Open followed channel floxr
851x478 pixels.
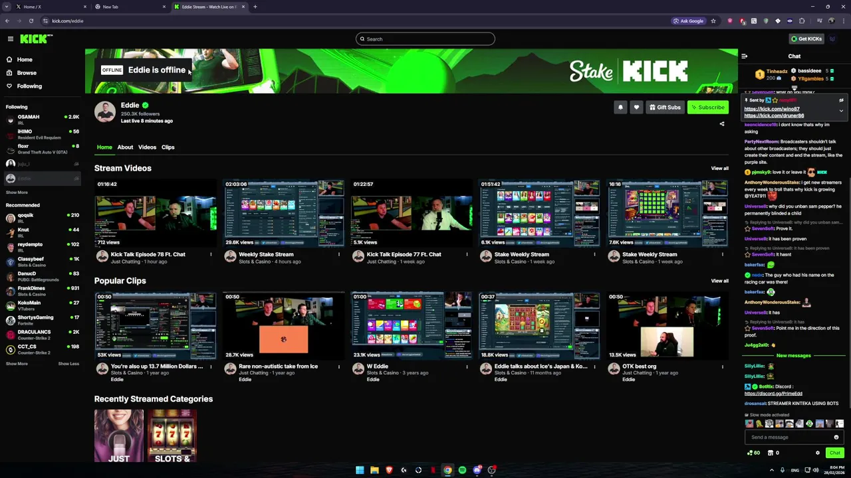(43, 149)
